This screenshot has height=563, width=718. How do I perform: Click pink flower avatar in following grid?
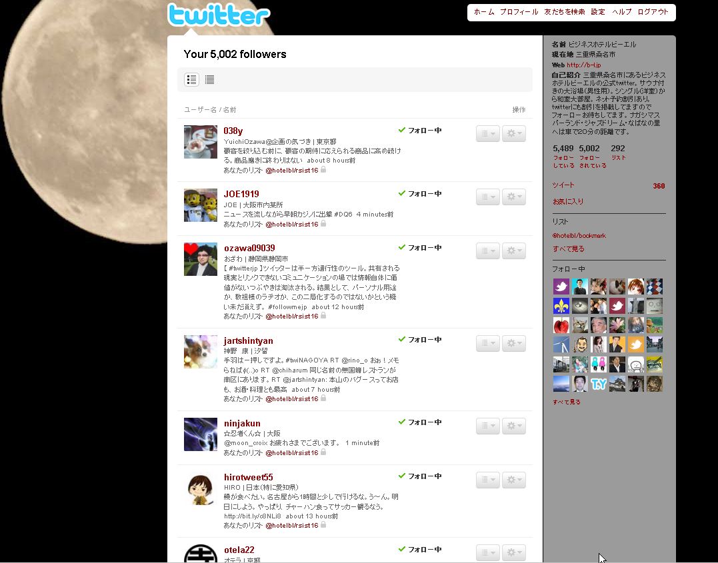coord(617,325)
